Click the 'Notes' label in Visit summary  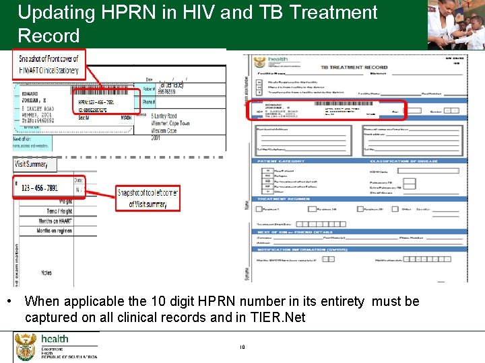[x=46, y=272]
